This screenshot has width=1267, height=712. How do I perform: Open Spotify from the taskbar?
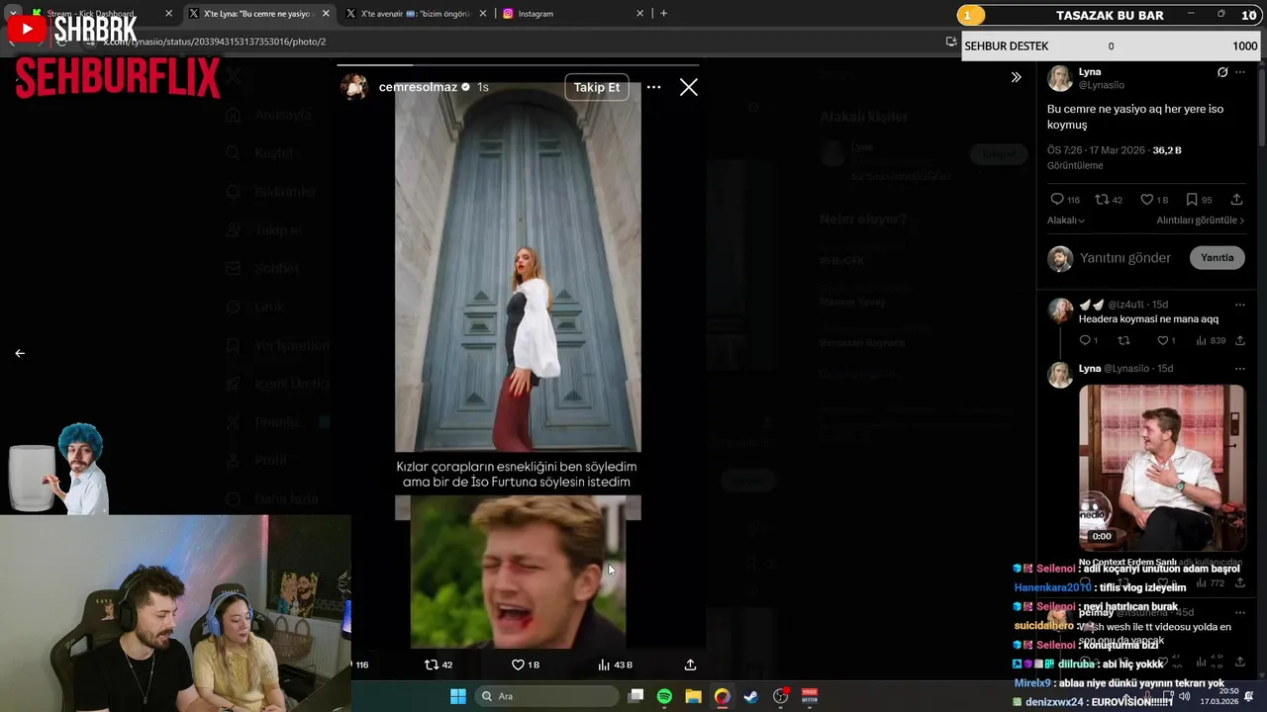(x=664, y=696)
